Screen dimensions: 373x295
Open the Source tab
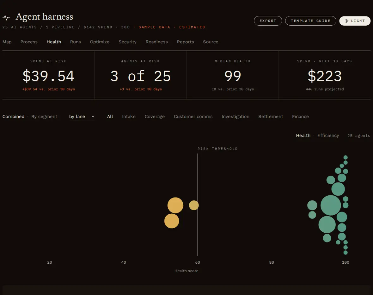point(211,42)
